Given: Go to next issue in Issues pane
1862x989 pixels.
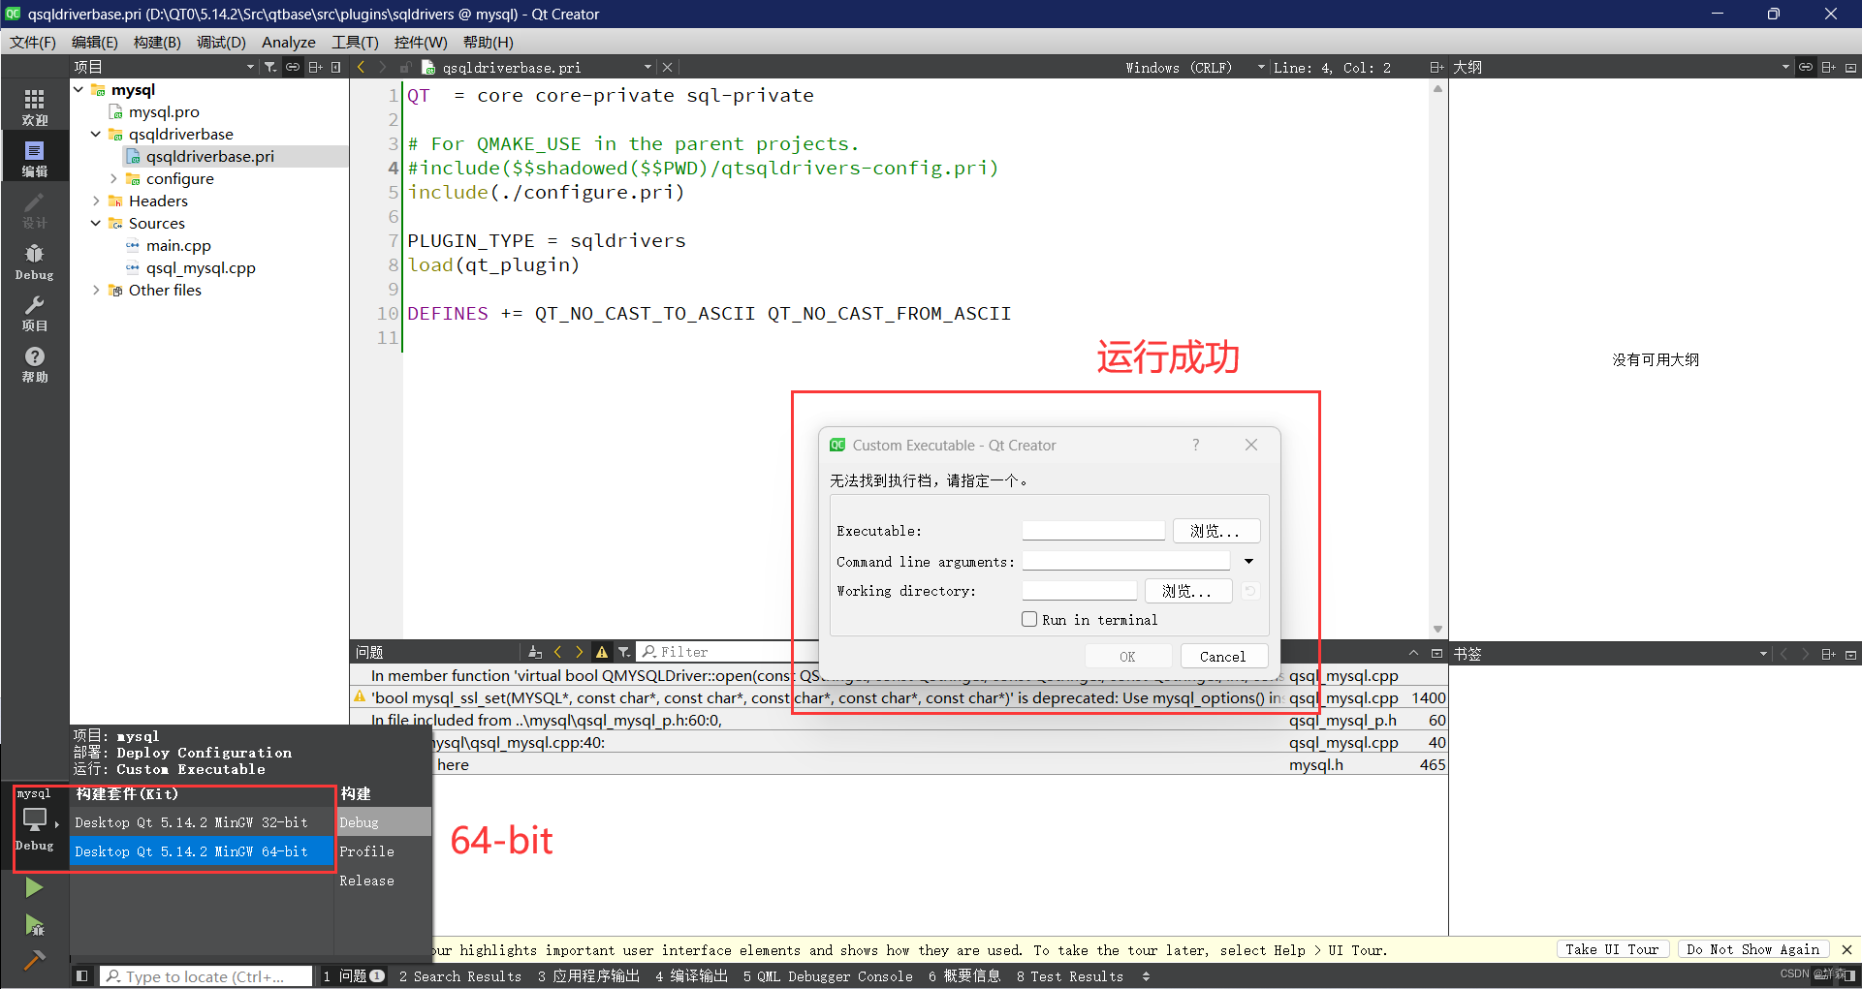Looking at the screenshot, I should tap(580, 652).
